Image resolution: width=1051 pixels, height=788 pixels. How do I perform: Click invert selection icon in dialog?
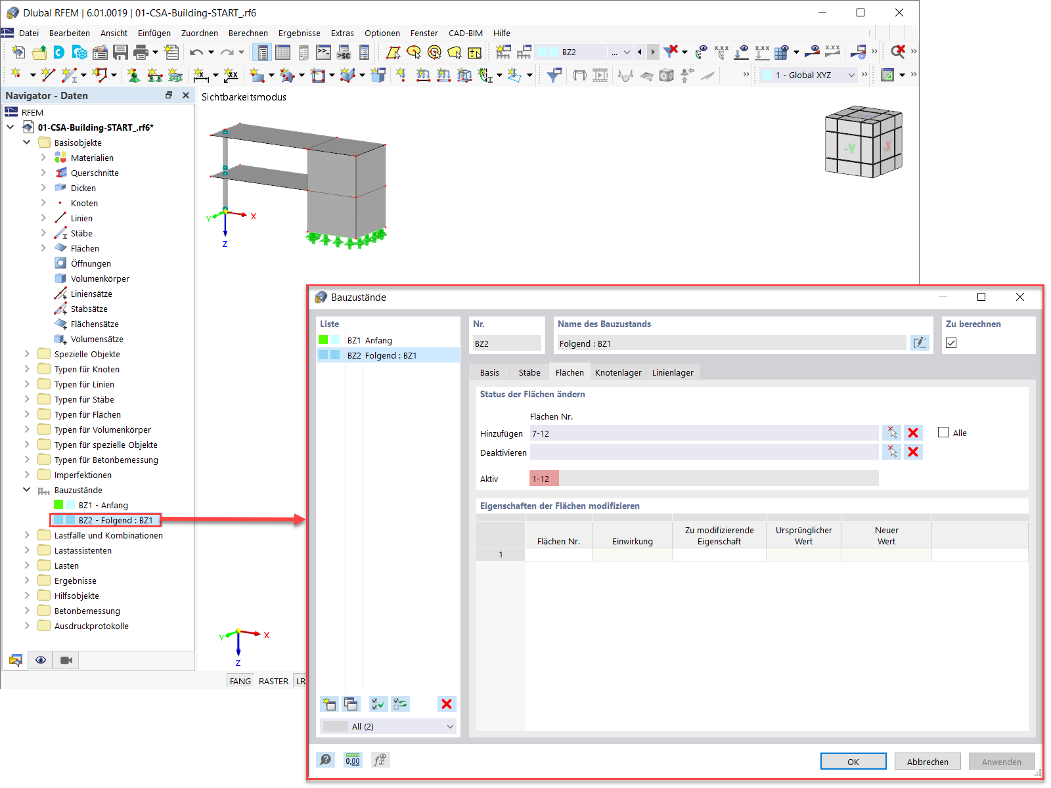tap(400, 704)
